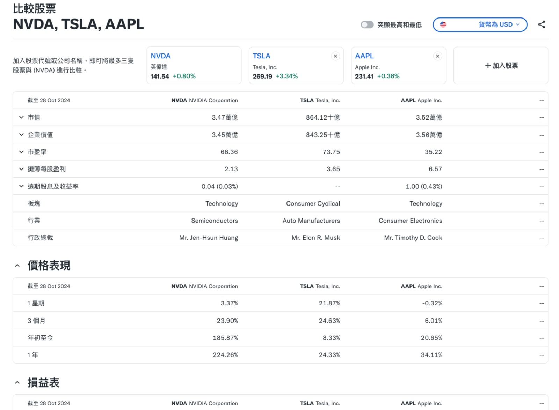Click Auto Manufacturers industry cell
Image resolution: width=559 pixels, height=410 pixels.
pos(311,221)
